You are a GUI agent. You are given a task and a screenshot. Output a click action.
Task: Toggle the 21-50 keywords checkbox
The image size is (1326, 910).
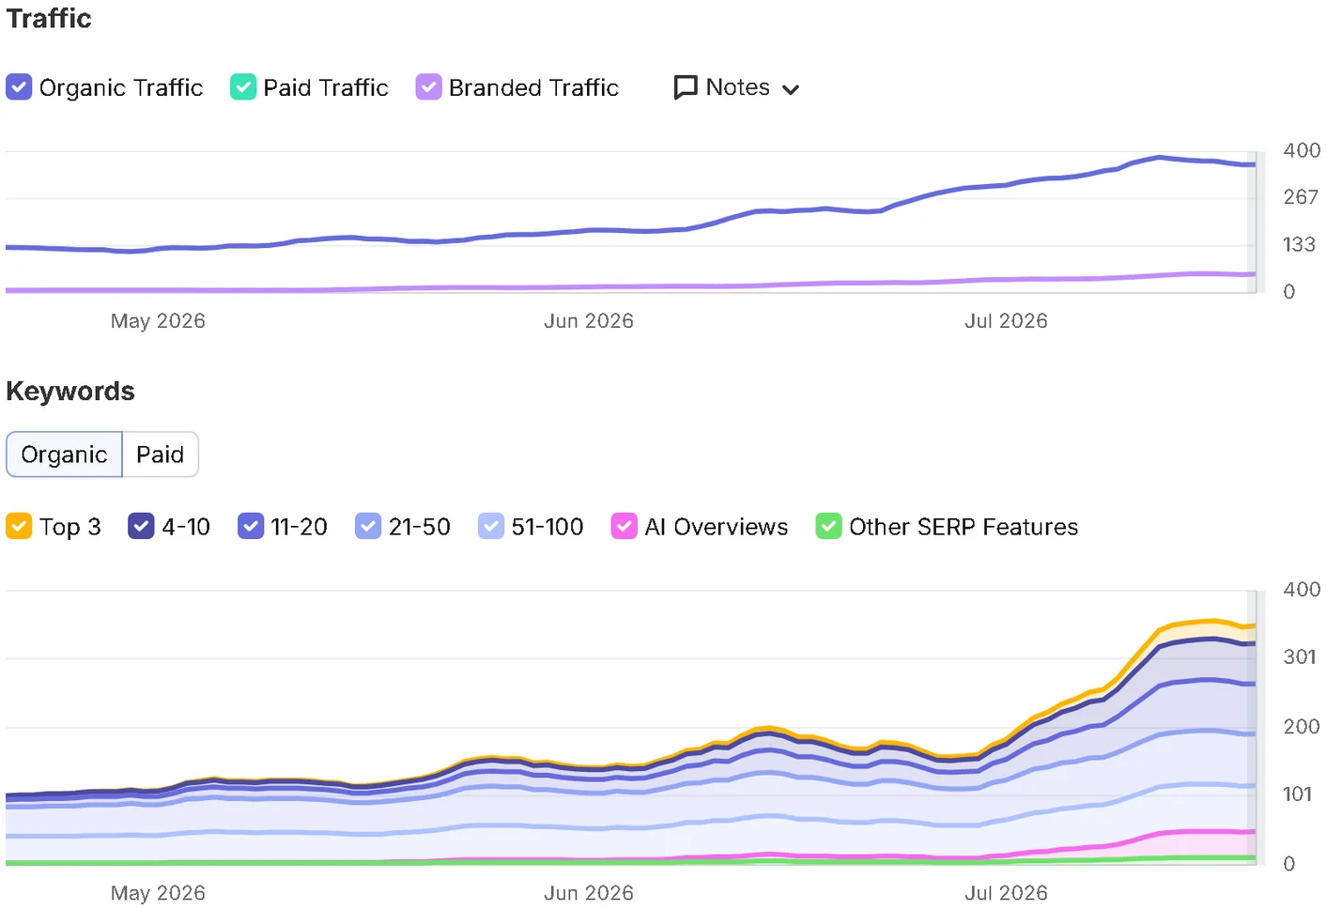pos(368,526)
